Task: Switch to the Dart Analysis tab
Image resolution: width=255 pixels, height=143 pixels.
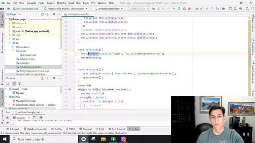Action: 117,129
